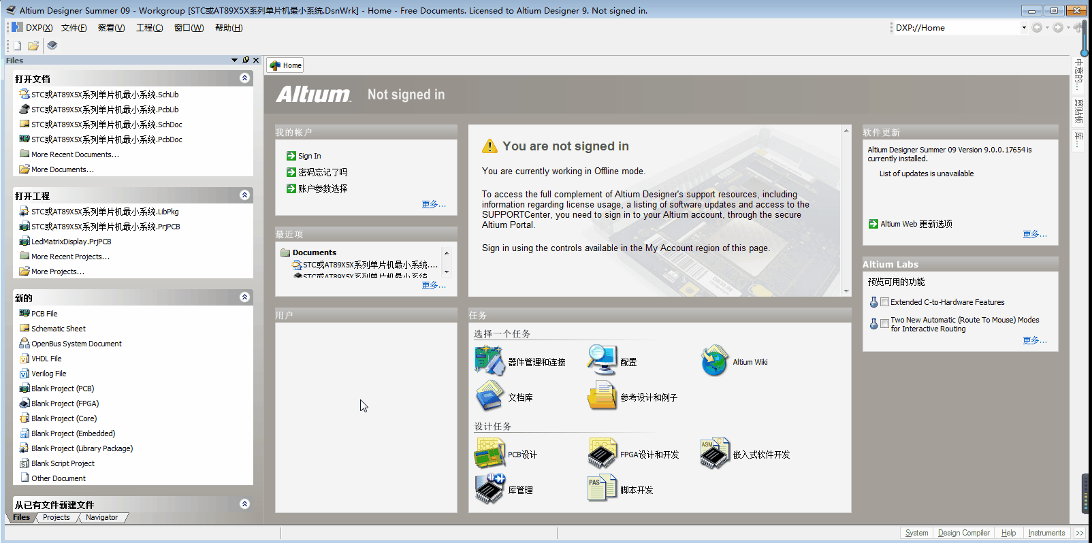Screen dimensions: 1092x543
Task: Open More Recent Documents link
Action: click(x=75, y=154)
